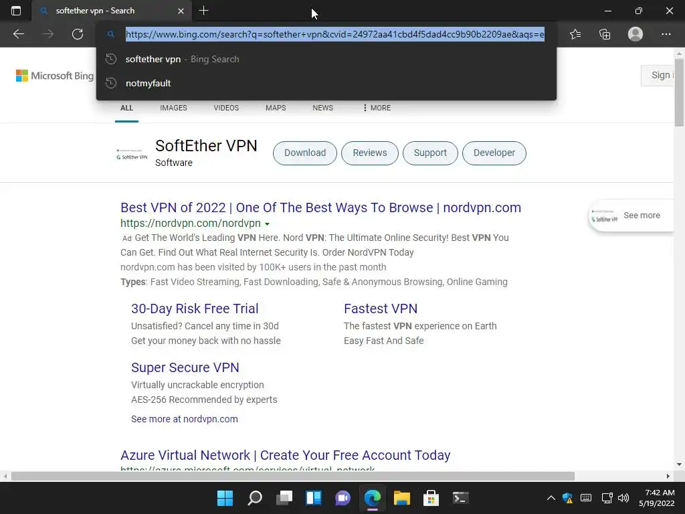Open File Explorer from the taskbar
Screen dimensions: 685x514
click(402, 498)
